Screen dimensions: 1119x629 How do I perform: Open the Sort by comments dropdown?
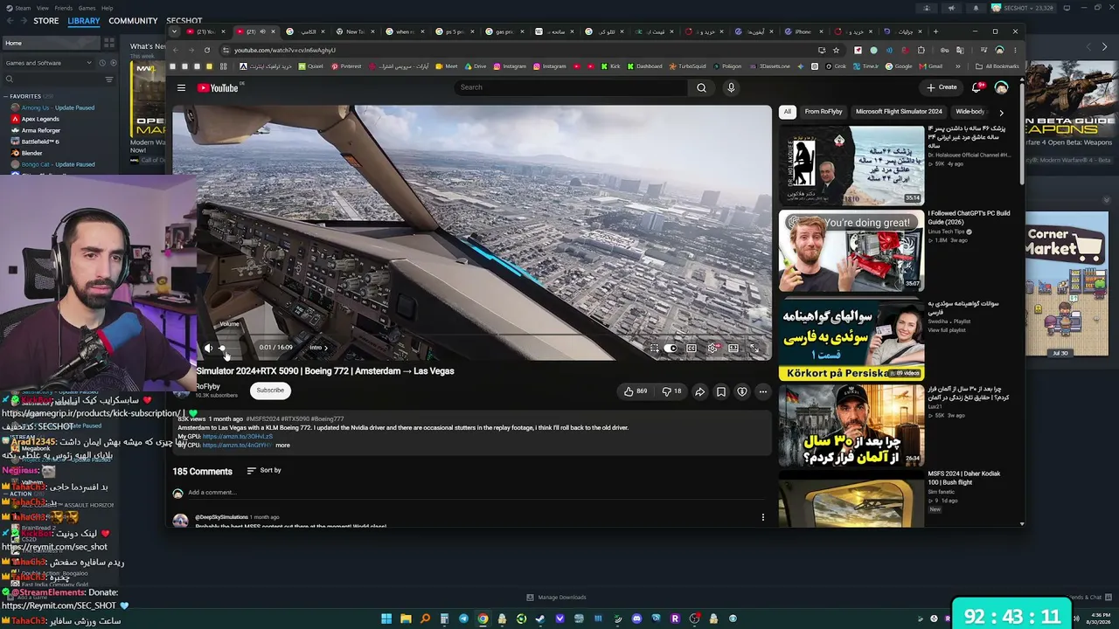click(x=264, y=471)
